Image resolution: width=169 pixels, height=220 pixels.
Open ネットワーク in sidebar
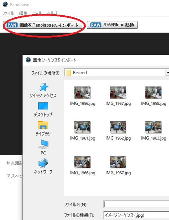[43, 166]
